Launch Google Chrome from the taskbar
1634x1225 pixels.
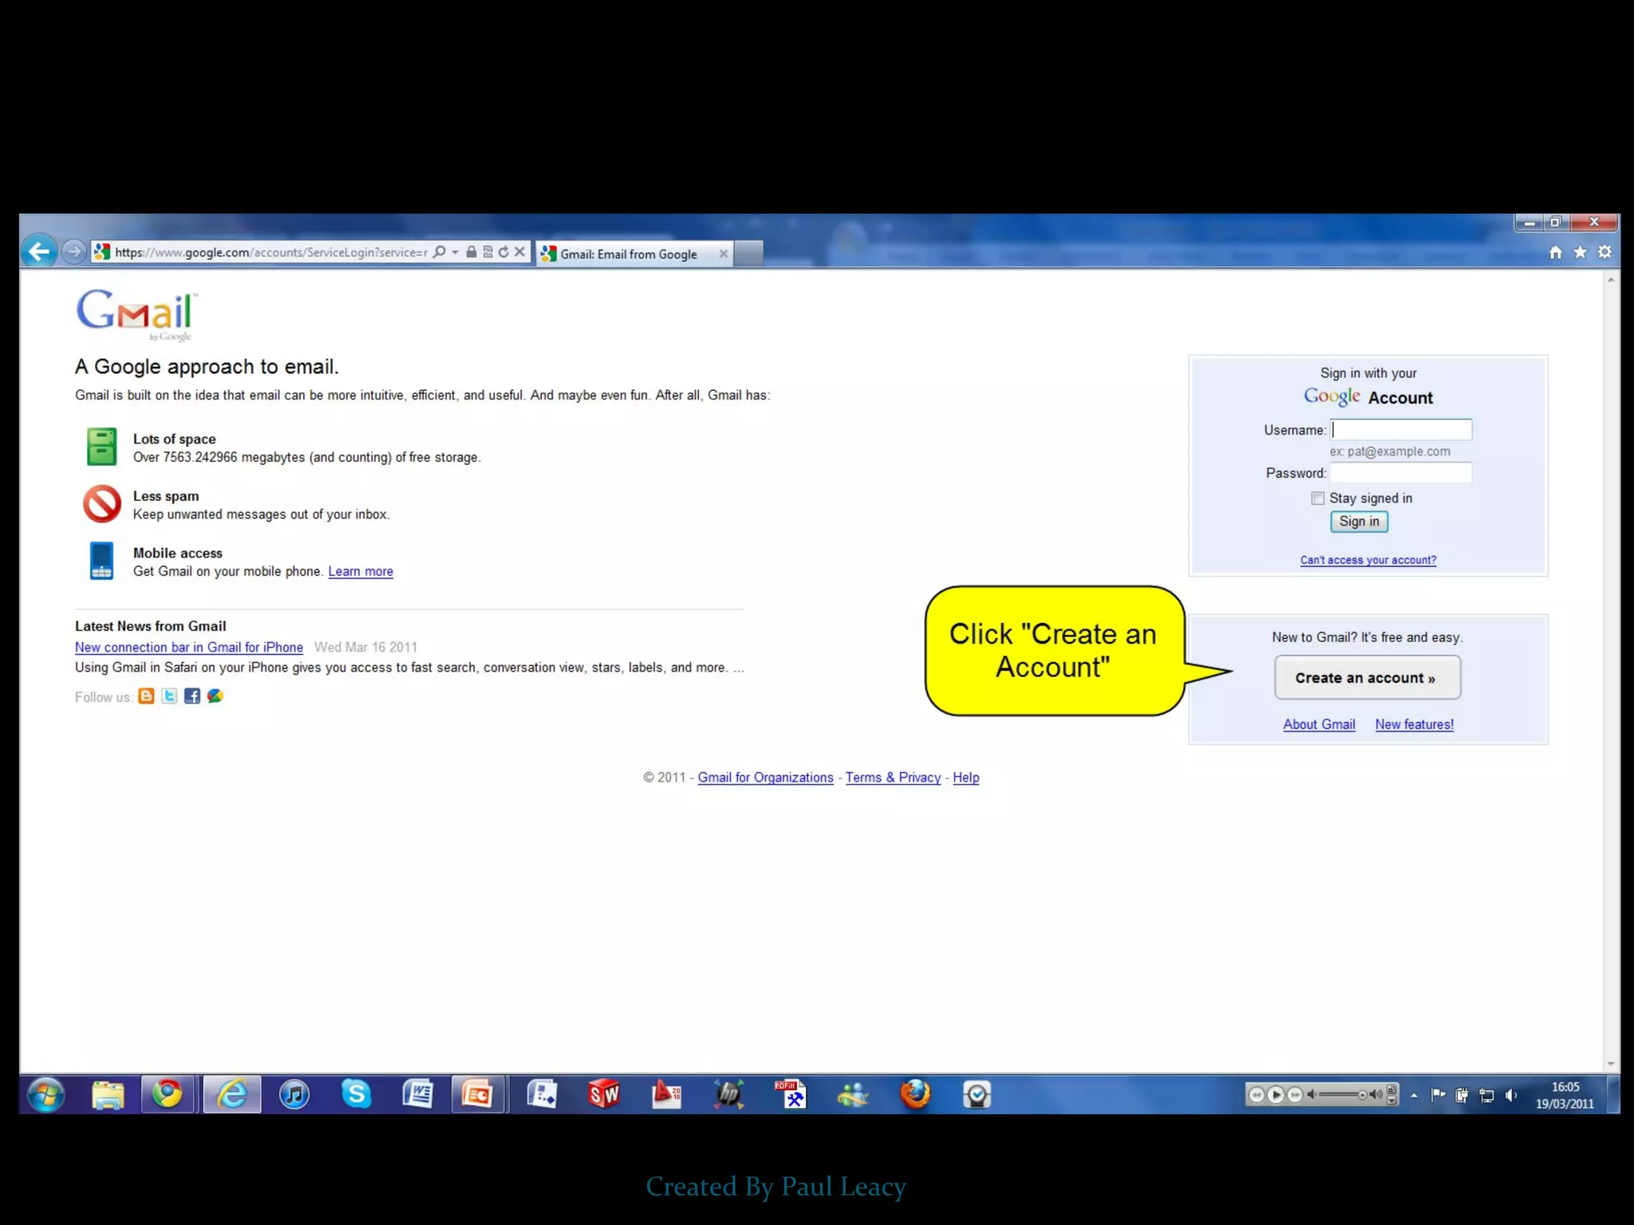[168, 1094]
